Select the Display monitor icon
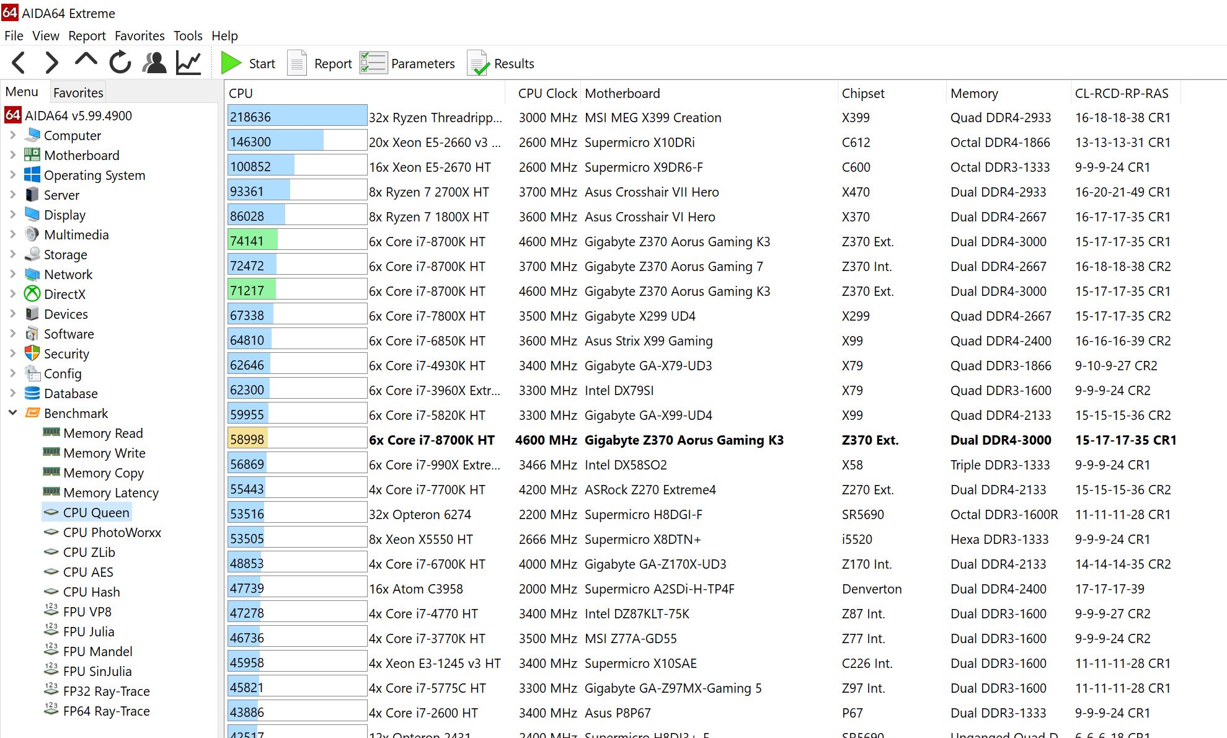 (x=32, y=215)
